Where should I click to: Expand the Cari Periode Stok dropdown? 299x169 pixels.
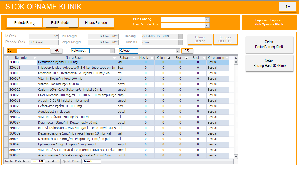(x=207, y=25)
